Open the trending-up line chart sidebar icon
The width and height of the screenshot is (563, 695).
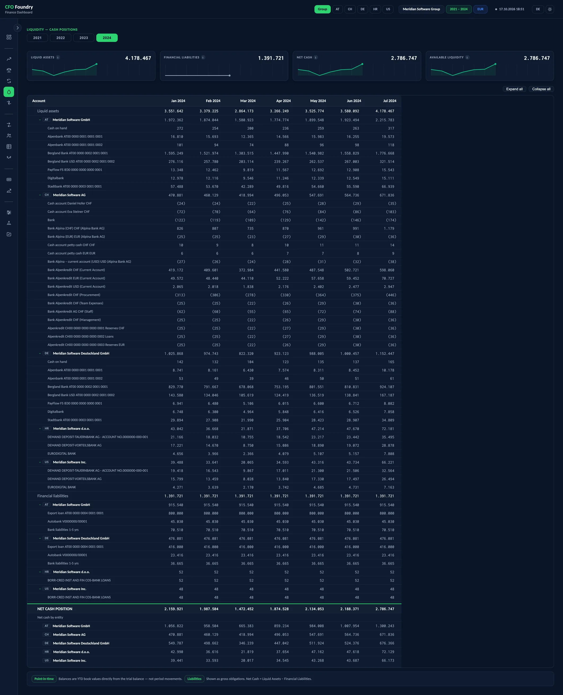9,59
